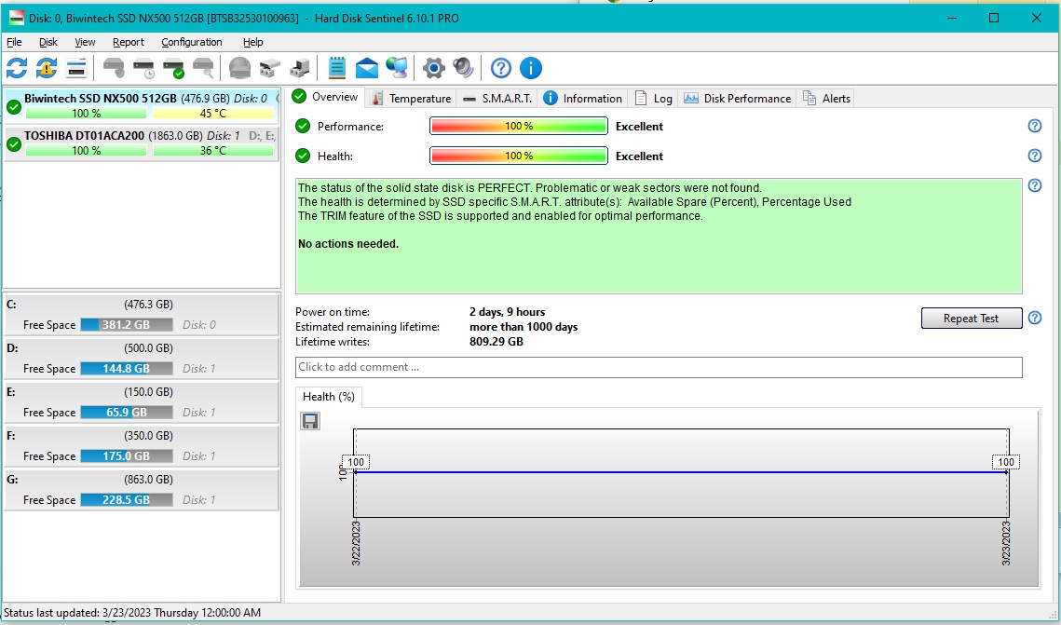
Task: Click green check icon beside Performance label
Action: 303,126
